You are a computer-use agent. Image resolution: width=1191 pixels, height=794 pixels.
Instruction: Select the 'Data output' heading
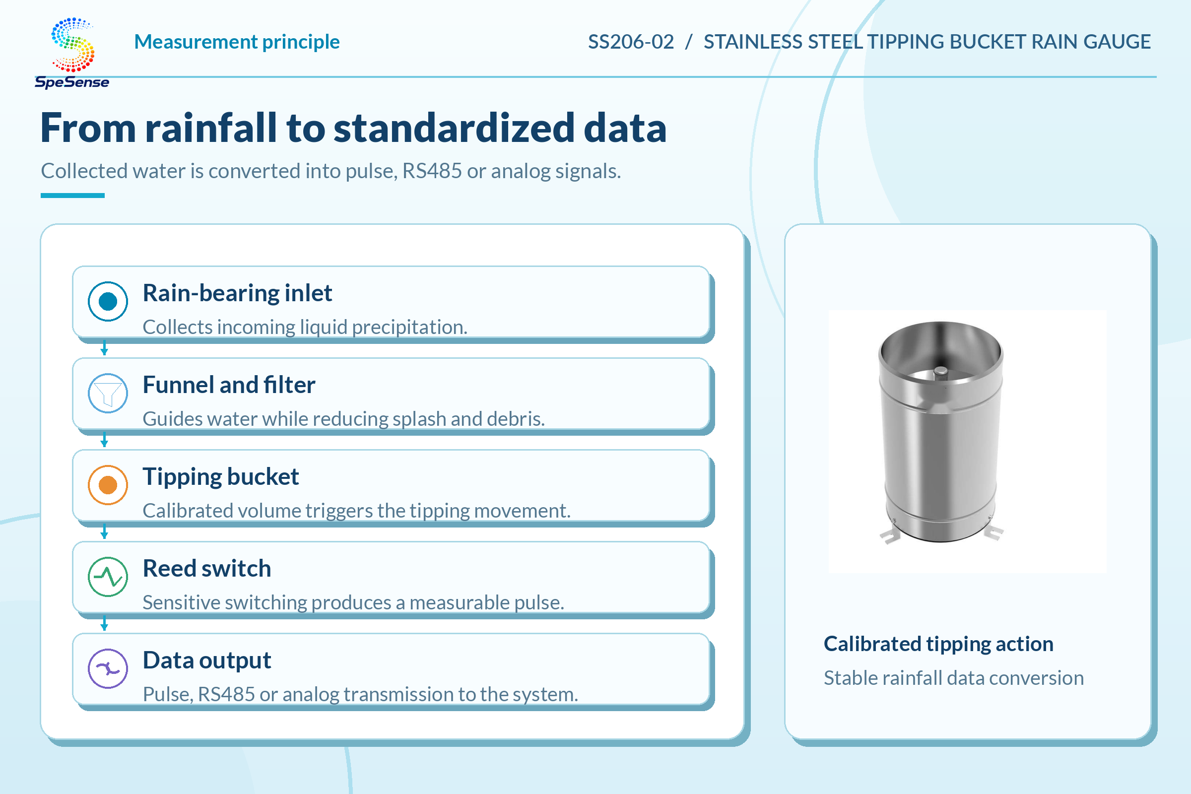coord(207,661)
